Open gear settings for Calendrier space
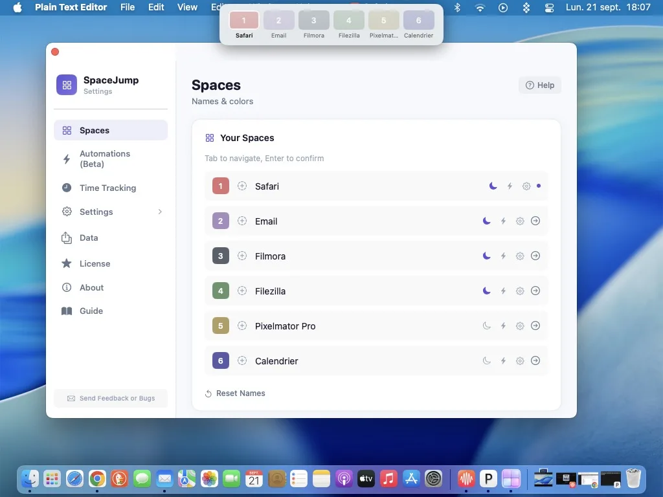The width and height of the screenshot is (663, 497). pyautogui.click(x=520, y=361)
